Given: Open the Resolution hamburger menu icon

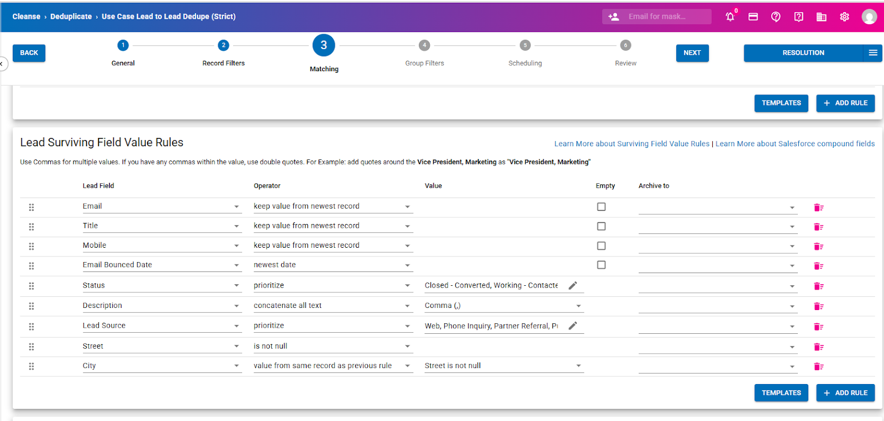Looking at the screenshot, I should click(x=873, y=53).
